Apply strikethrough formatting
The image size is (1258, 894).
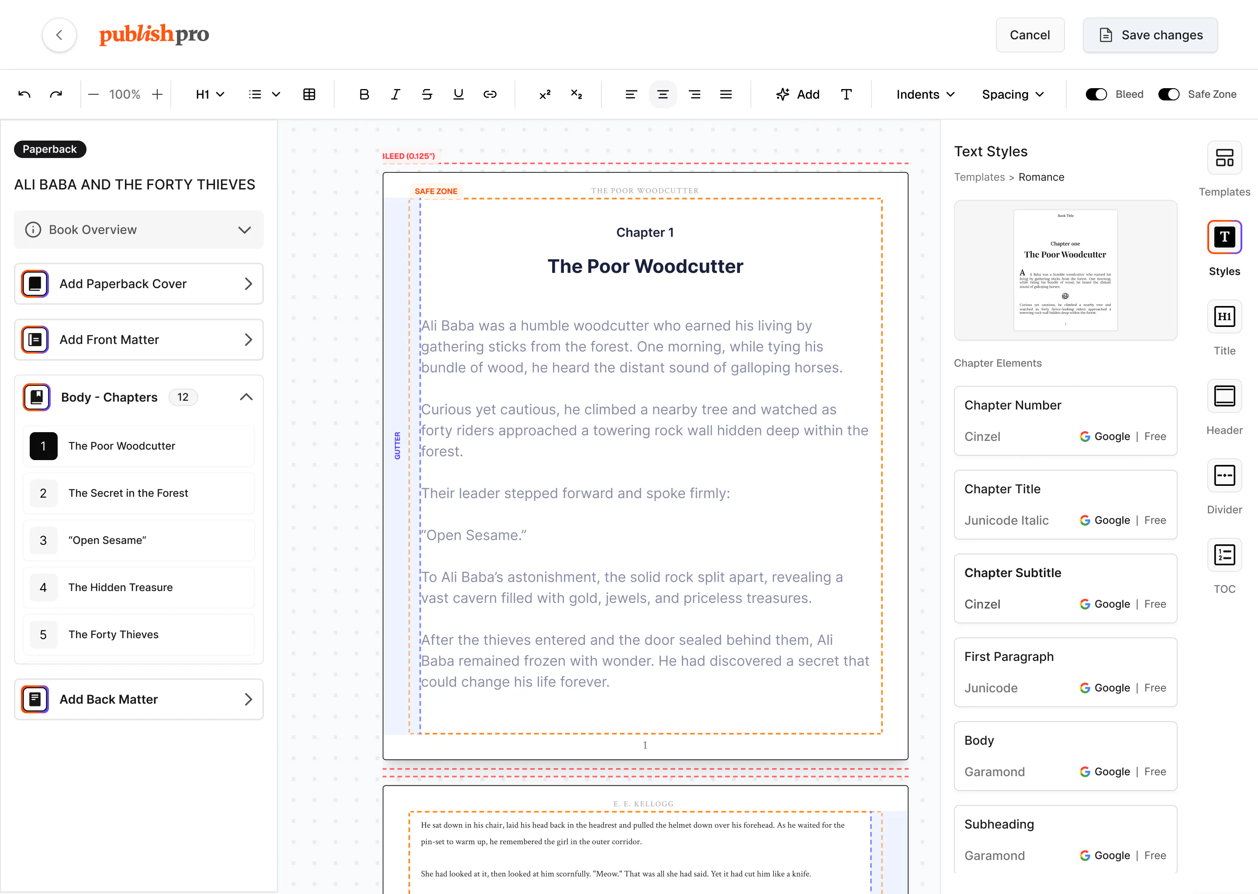click(427, 94)
